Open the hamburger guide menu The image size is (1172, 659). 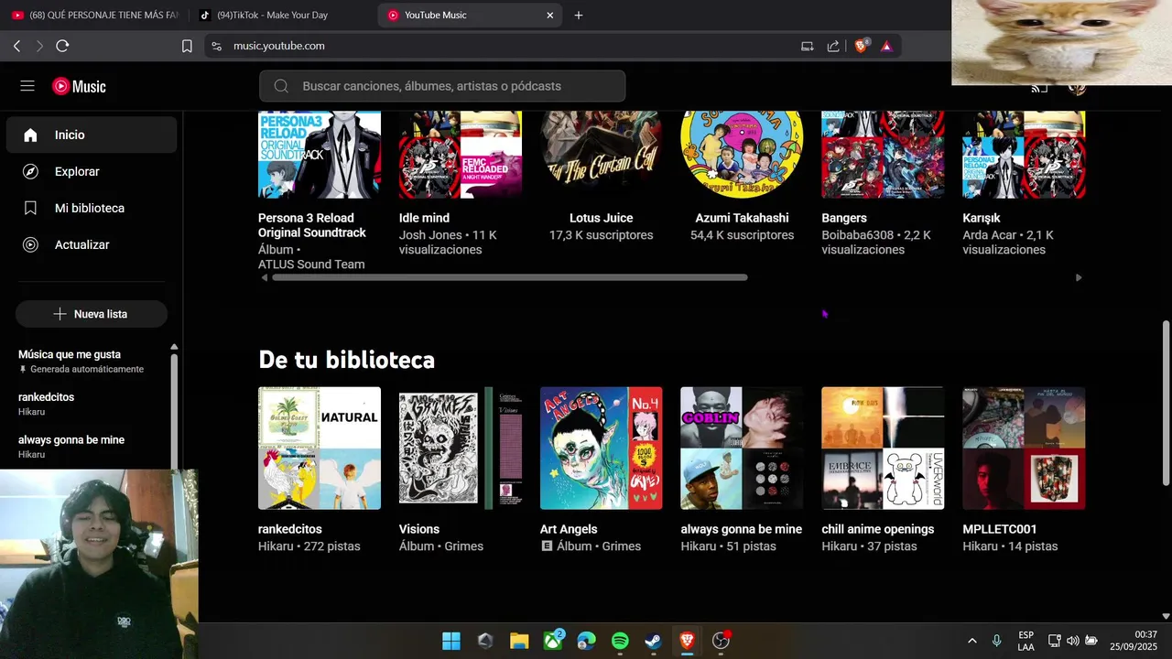pyautogui.click(x=27, y=86)
